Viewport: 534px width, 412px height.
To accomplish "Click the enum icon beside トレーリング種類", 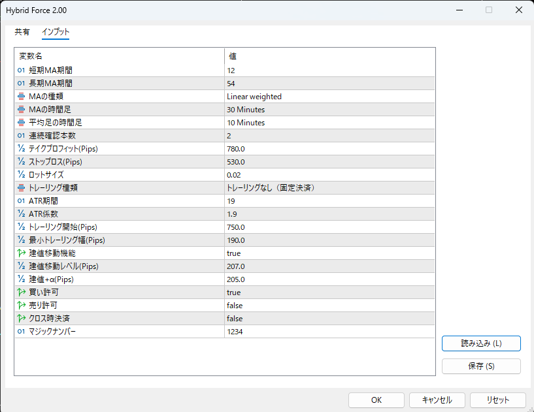I will tap(21, 188).
